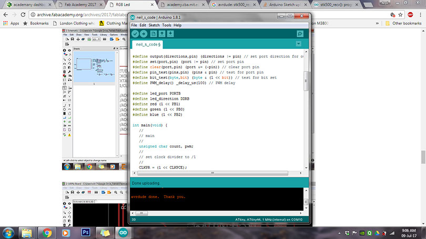426x239 pixels.
Task: Open the Other bookmarks folder
Action: 403,23
